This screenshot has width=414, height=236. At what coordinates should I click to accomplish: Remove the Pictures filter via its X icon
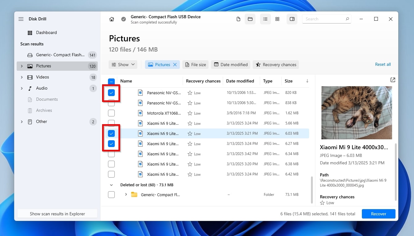175,65
